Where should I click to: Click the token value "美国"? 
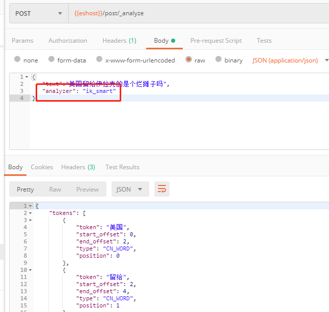(116, 227)
